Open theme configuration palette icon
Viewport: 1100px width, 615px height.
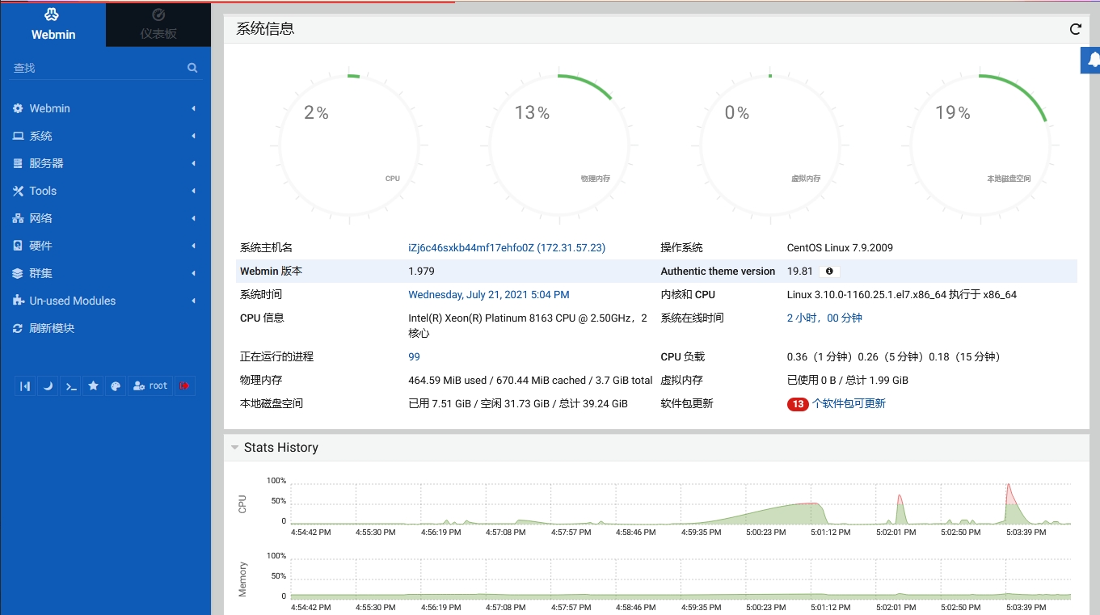116,386
